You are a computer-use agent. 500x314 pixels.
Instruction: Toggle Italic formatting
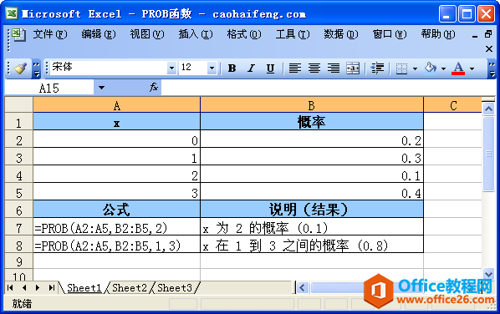(x=252, y=68)
